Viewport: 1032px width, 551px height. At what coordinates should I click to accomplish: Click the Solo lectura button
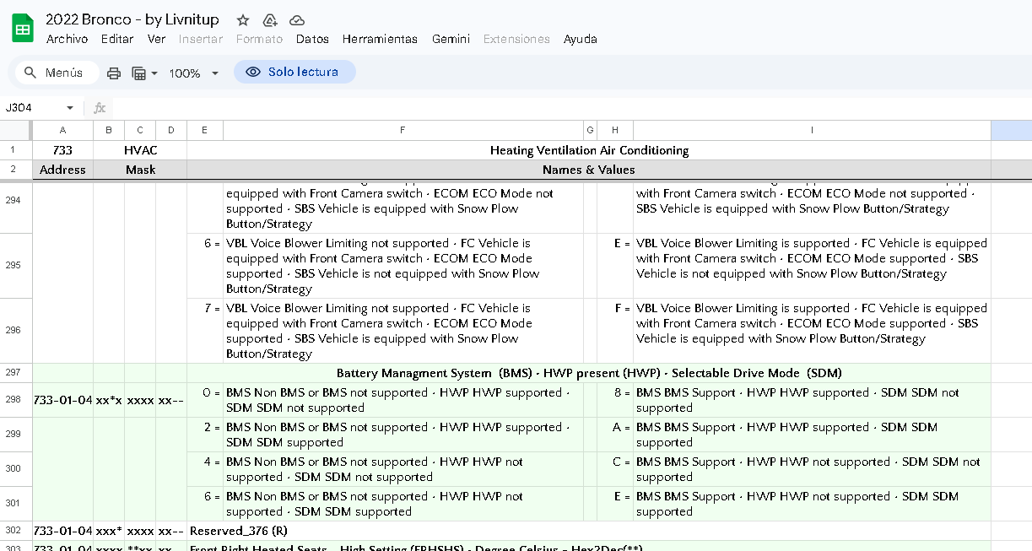click(294, 73)
